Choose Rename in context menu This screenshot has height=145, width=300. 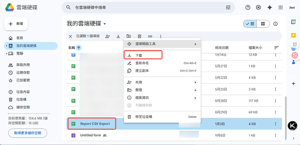[162, 63]
